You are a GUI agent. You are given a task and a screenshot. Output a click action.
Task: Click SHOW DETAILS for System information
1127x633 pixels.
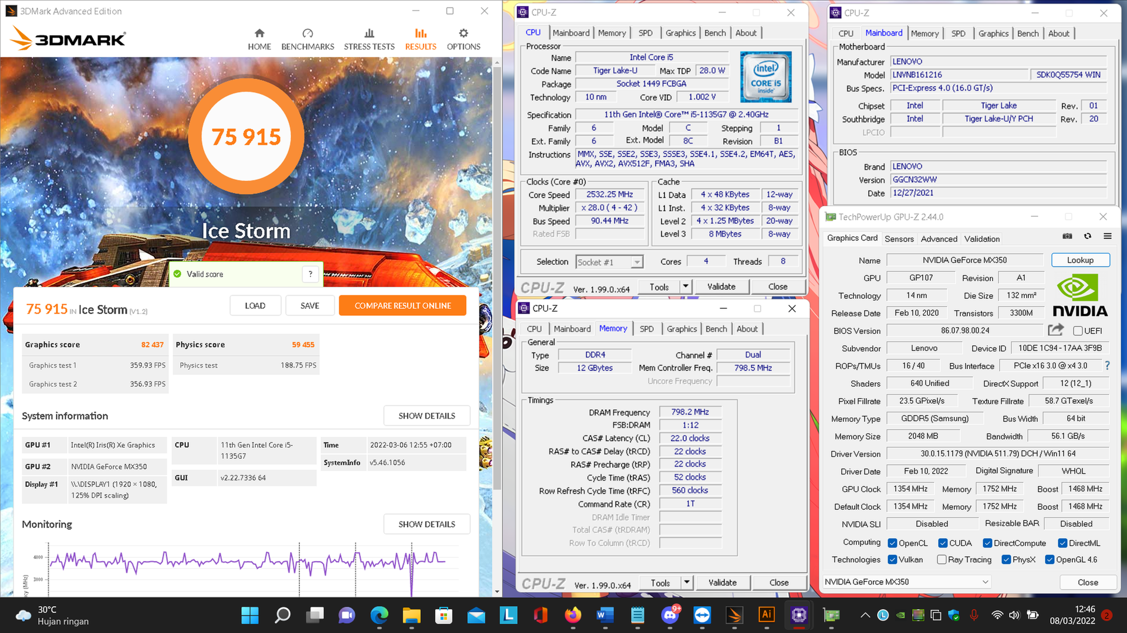coord(427,416)
